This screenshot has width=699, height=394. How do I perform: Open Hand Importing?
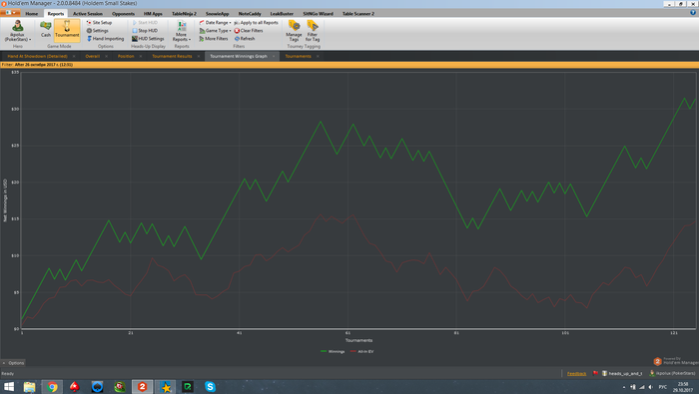105,39
